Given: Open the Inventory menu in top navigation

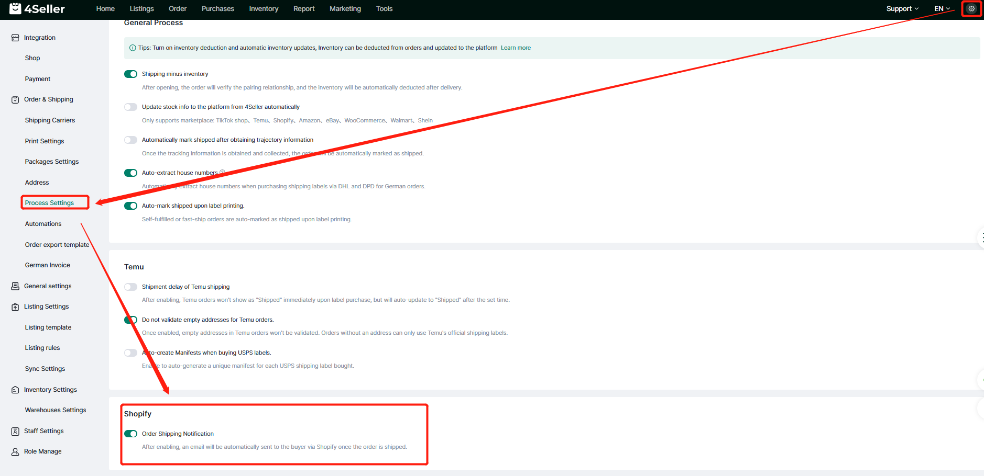Looking at the screenshot, I should pyautogui.click(x=264, y=9).
